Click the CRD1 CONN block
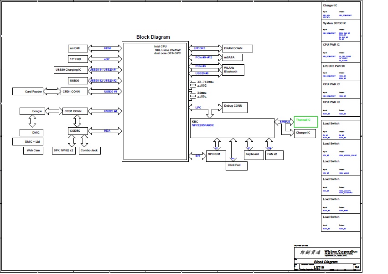This screenshot has height=274, width=388. pyautogui.click(x=74, y=92)
